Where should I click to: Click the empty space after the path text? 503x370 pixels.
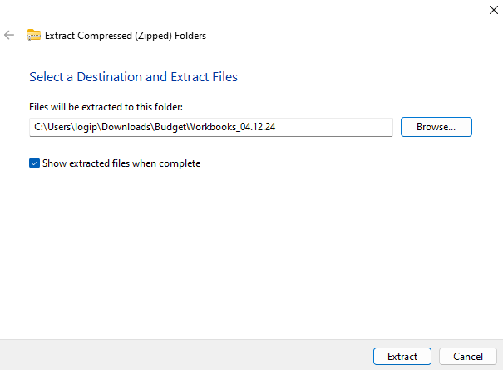click(x=341, y=127)
